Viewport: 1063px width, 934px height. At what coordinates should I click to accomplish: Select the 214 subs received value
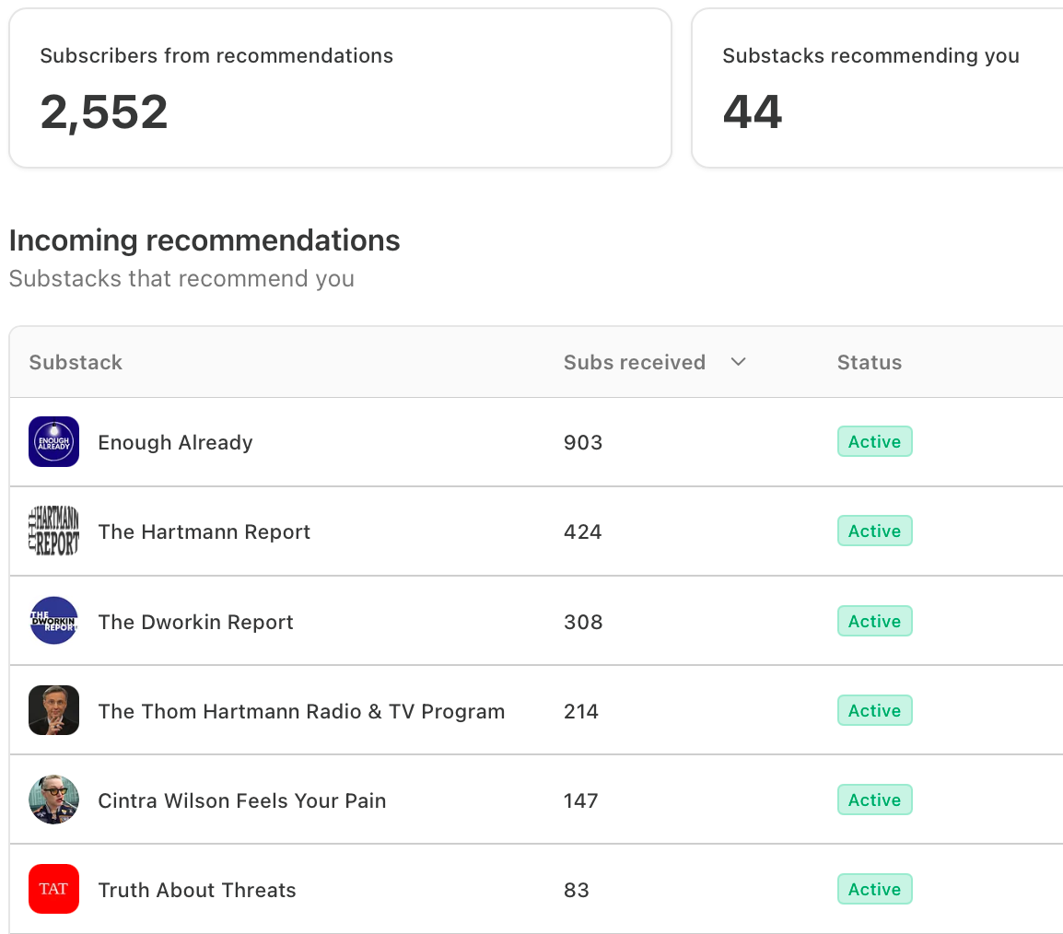pyautogui.click(x=581, y=711)
